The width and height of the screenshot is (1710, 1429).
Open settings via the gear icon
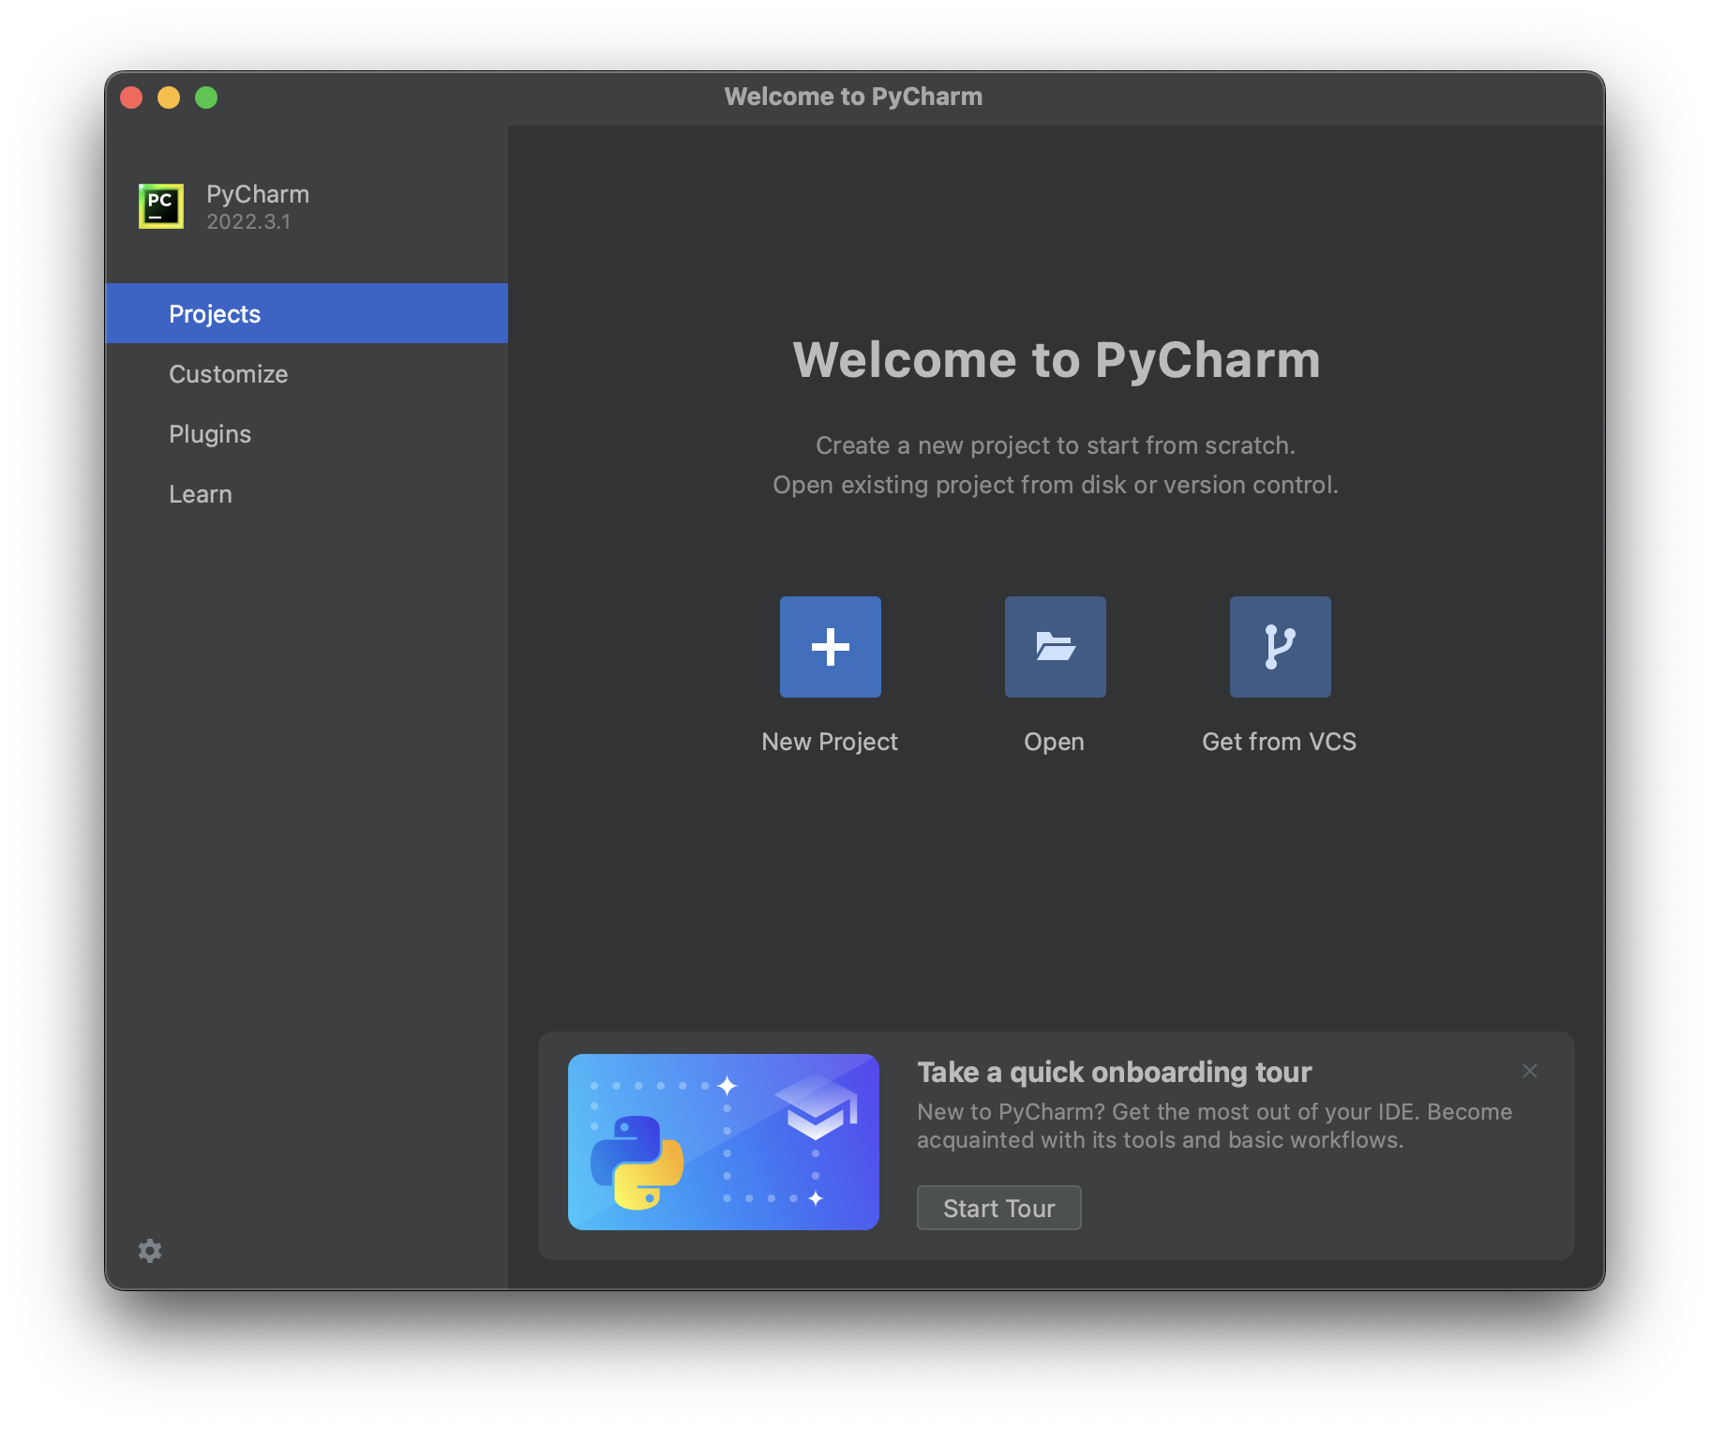pyautogui.click(x=150, y=1251)
